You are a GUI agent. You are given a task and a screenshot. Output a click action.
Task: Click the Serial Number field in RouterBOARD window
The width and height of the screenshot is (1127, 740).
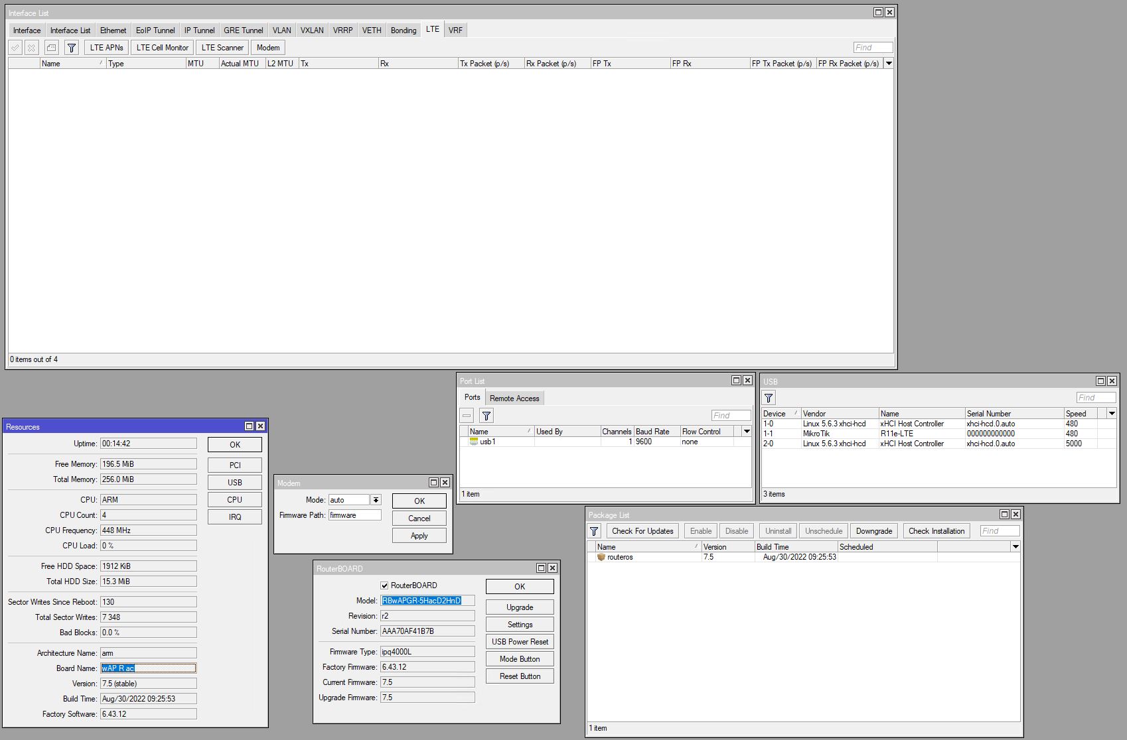tap(428, 631)
